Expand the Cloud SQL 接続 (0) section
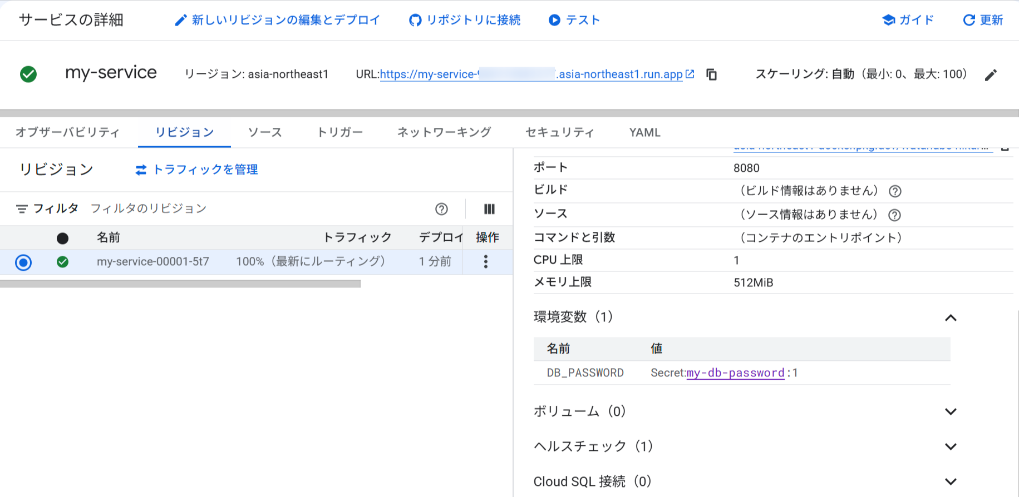The height and width of the screenshot is (497, 1019). (x=951, y=482)
